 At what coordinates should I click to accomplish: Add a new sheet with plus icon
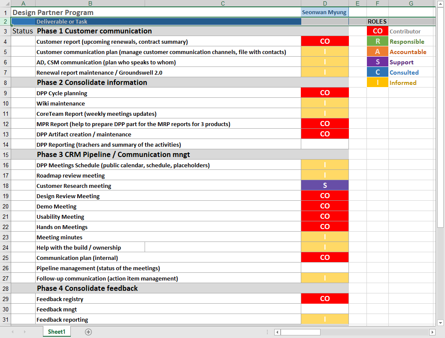(x=88, y=332)
